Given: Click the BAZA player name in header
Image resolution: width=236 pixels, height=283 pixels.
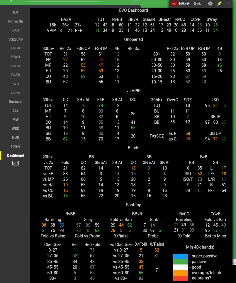Looking at the screenshot, I should pyautogui.click(x=184, y=4).
